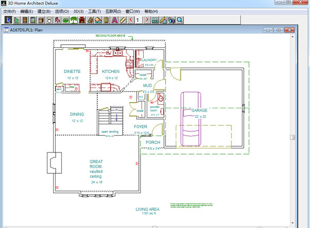Viewport: 310px width, 228px height.
Task: Open the chair furniture tool
Action: [x=58, y=20]
